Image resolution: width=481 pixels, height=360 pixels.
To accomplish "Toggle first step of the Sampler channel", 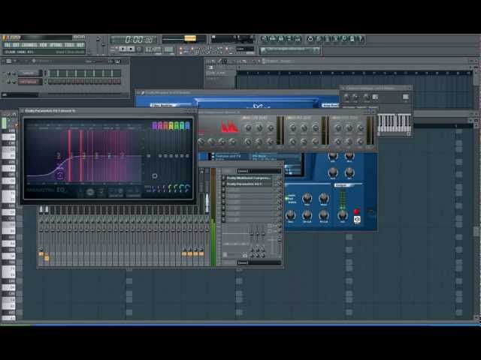I will click(x=51, y=73).
